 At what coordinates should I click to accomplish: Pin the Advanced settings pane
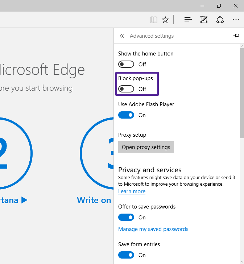click(236, 36)
